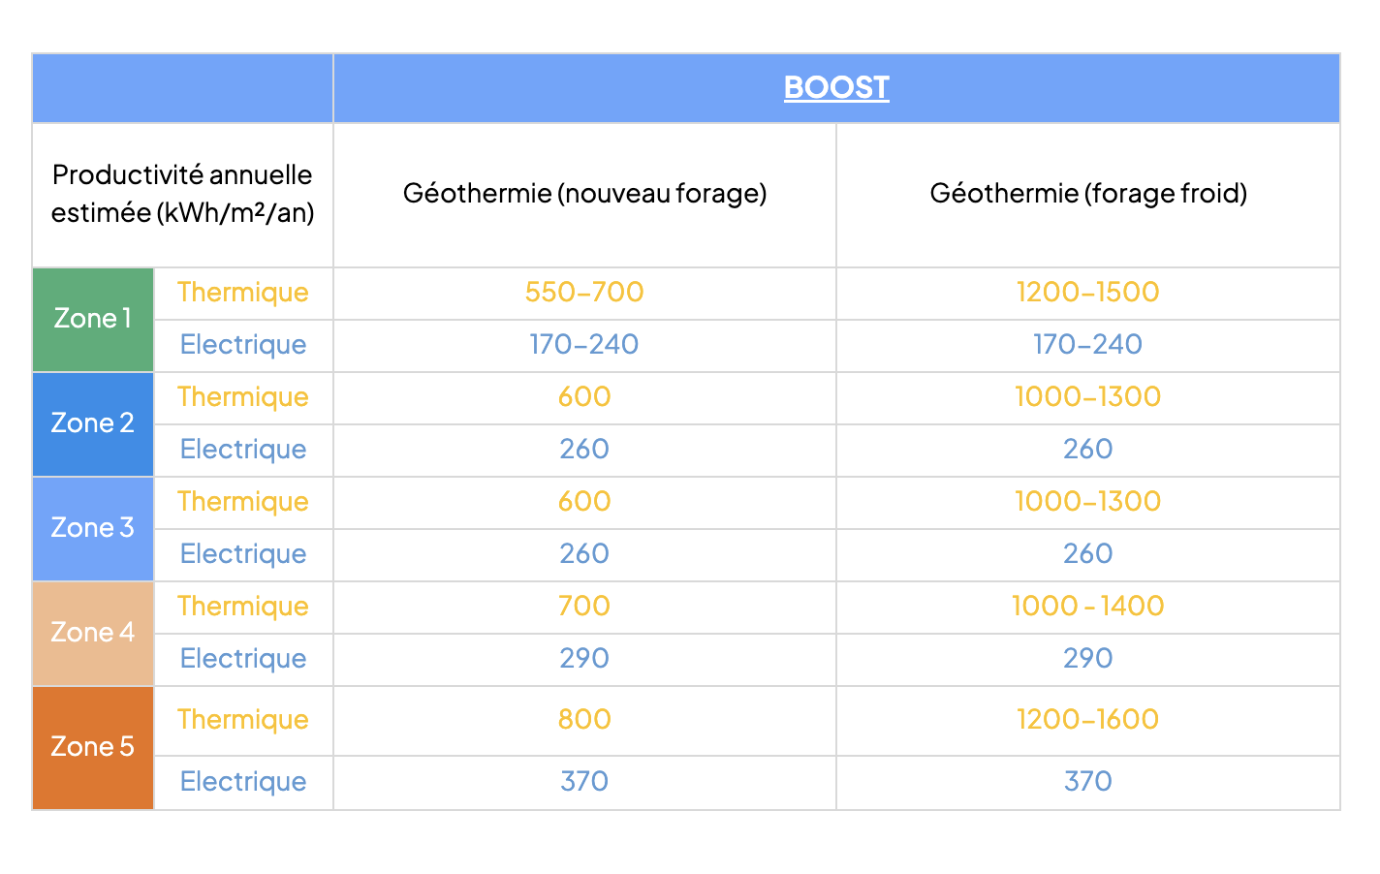Click the 1000 - 1400 value in Zone 4
1380x874 pixels.
tap(1087, 607)
